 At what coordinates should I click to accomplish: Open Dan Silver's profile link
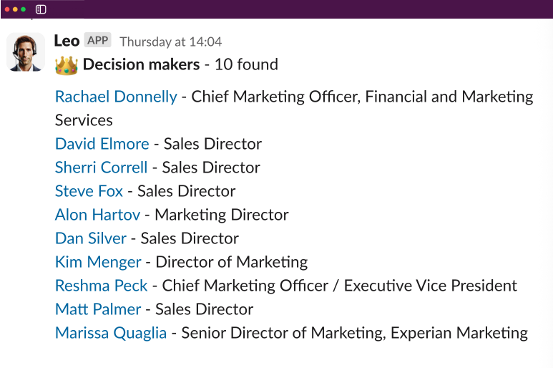click(x=91, y=238)
